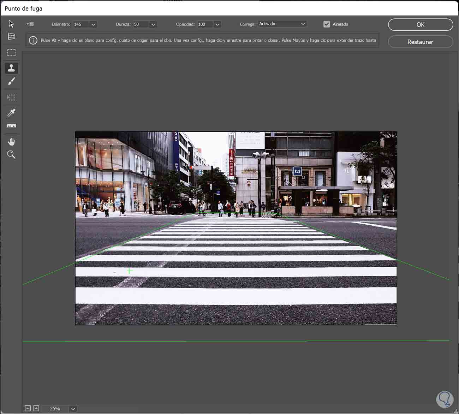Select the Zoom magnifier tool
The height and width of the screenshot is (414, 459).
(x=11, y=154)
